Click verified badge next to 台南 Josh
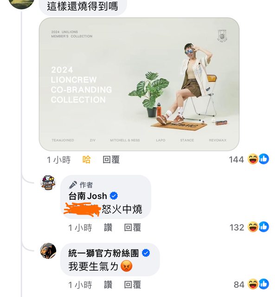The image size is (277, 297). pyautogui.click(x=114, y=196)
